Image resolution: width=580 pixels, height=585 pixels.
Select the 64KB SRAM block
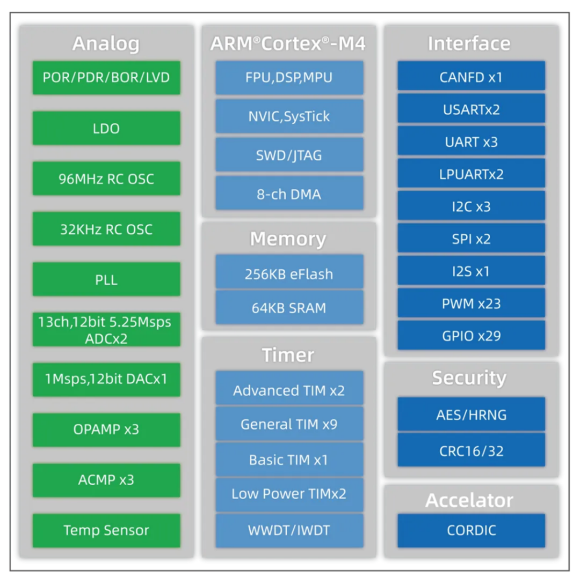click(289, 308)
